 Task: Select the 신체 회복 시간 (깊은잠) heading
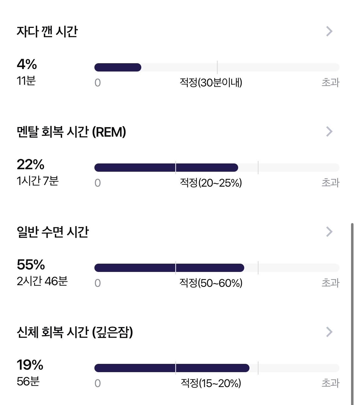coord(75,332)
